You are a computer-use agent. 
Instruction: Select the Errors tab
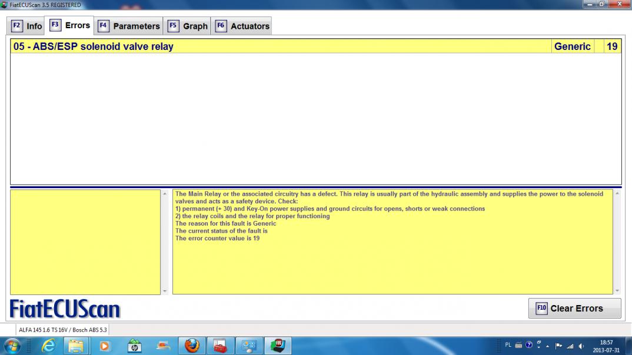pyautogui.click(x=69, y=25)
